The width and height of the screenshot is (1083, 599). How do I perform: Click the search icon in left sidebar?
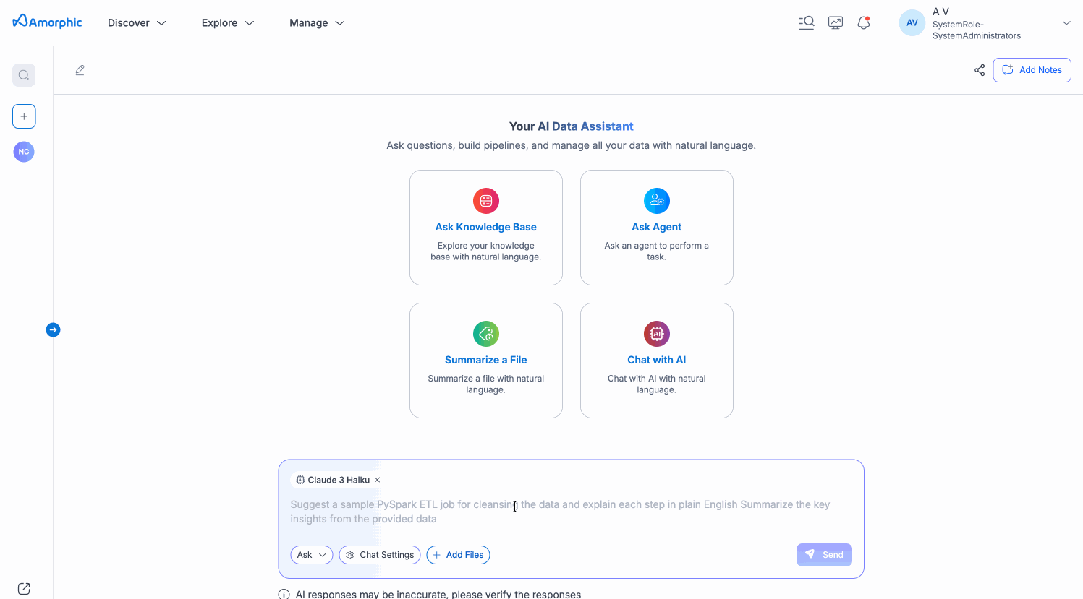pyautogui.click(x=24, y=75)
